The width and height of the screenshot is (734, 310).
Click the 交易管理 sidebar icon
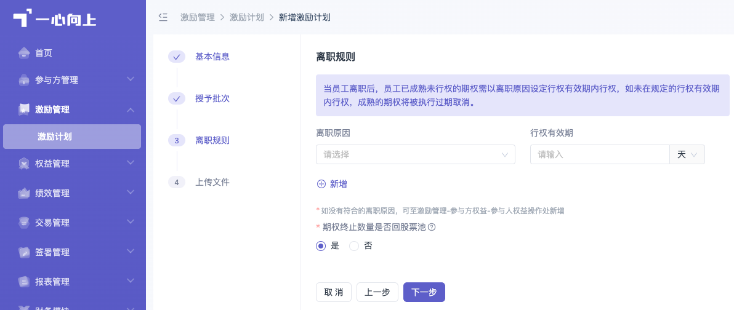(24, 223)
